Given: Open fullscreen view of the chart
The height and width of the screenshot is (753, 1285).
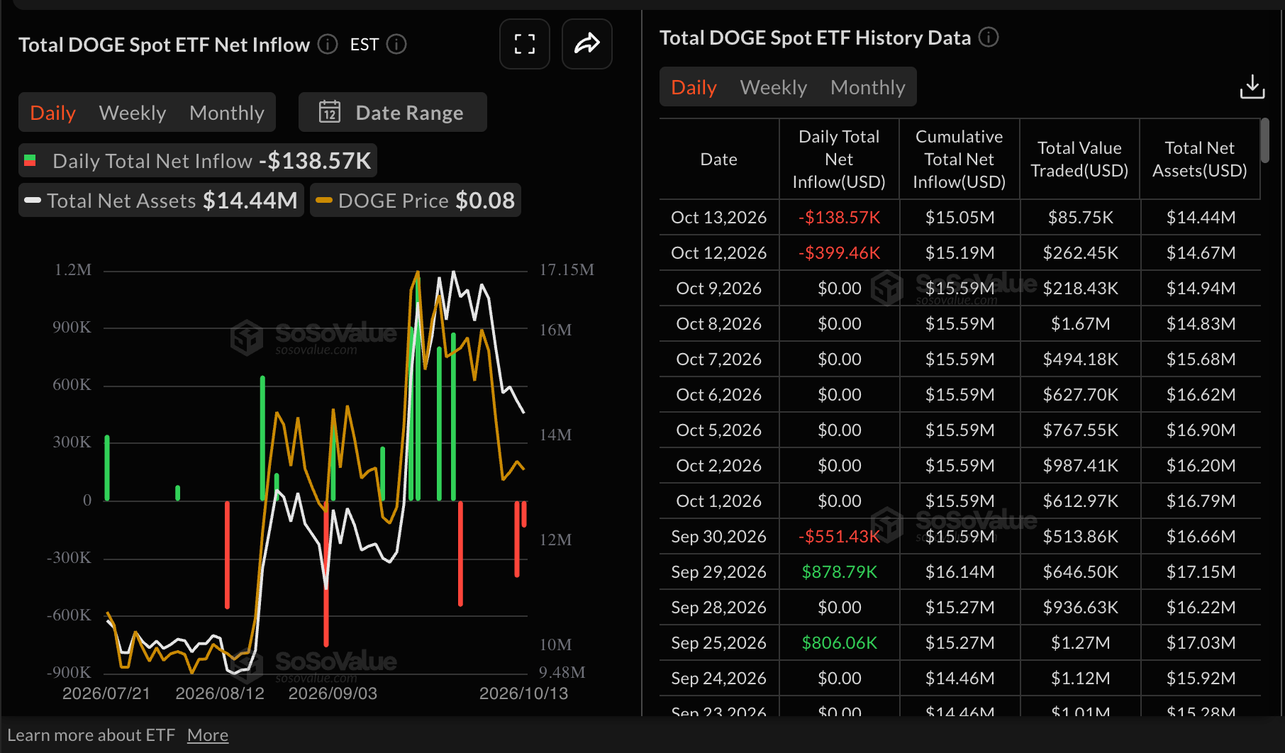Looking at the screenshot, I should 525,44.
